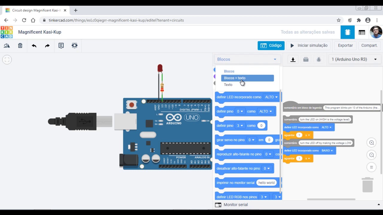Click 'turn the LED on' comment text
The width and height of the screenshot is (383, 215).
pos(325,119)
